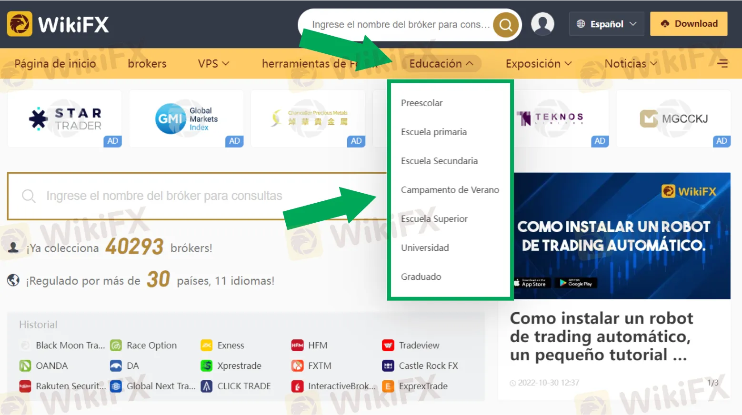Open the Español language dropdown

coord(607,24)
